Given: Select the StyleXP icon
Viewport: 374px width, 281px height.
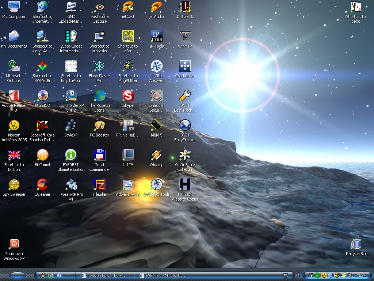Looking at the screenshot, I should [71, 125].
